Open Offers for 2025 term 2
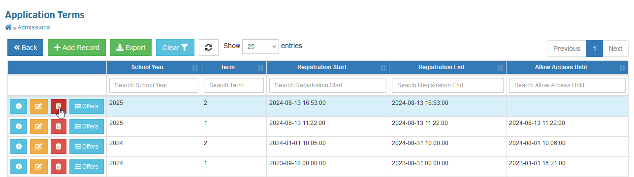Viewport: 634px width, 177px height. [87, 106]
